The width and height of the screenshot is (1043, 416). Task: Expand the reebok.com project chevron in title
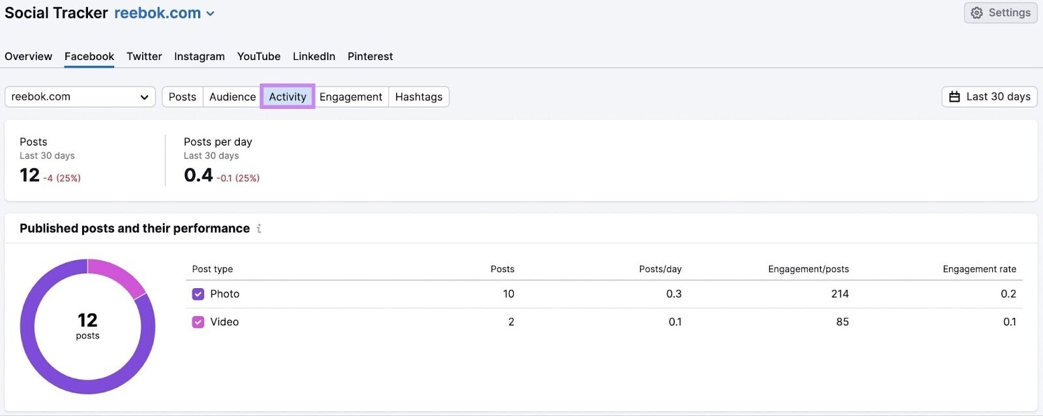(211, 14)
